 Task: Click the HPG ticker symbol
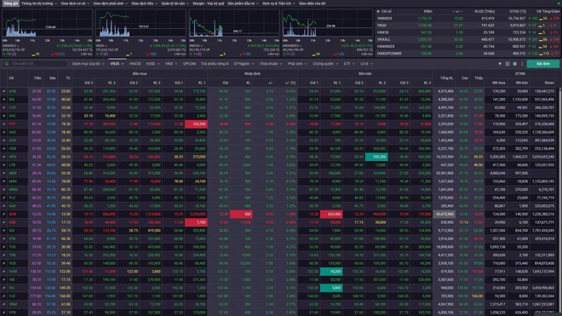[x=13, y=157]
